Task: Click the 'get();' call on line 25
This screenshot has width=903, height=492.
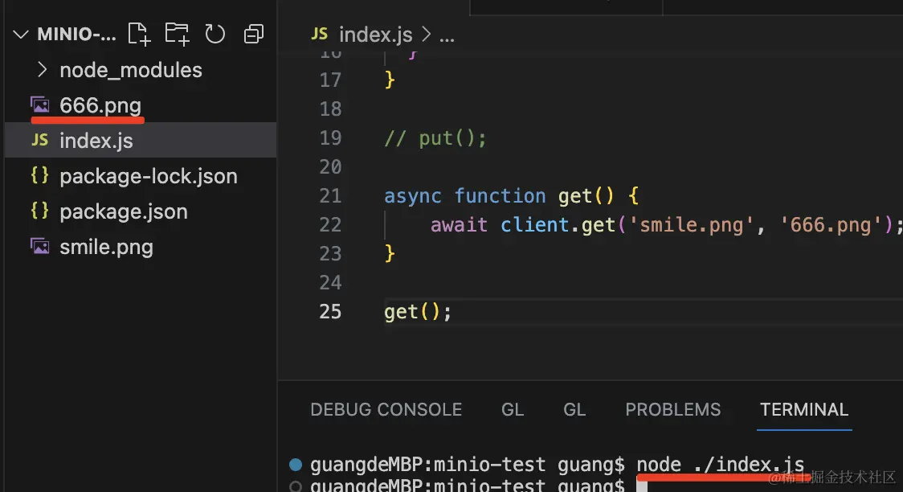Action: click(418, 312)
